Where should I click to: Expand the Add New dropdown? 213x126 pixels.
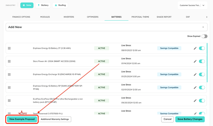coord(106,27)
